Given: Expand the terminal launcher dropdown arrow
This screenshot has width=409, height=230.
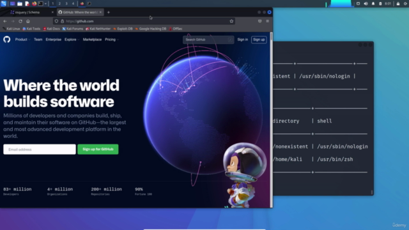Looking at the screenshot, I should pos(45,4).
